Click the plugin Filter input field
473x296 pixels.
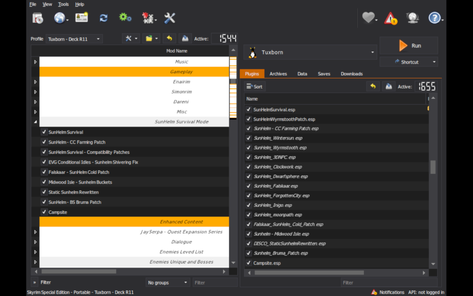(x=387, y=282)
